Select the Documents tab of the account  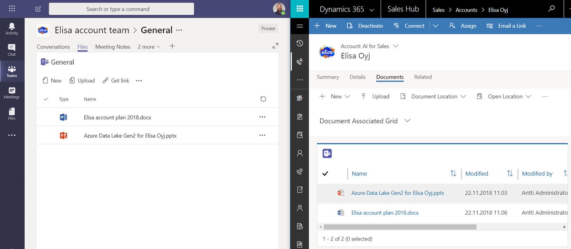point(390,77)
